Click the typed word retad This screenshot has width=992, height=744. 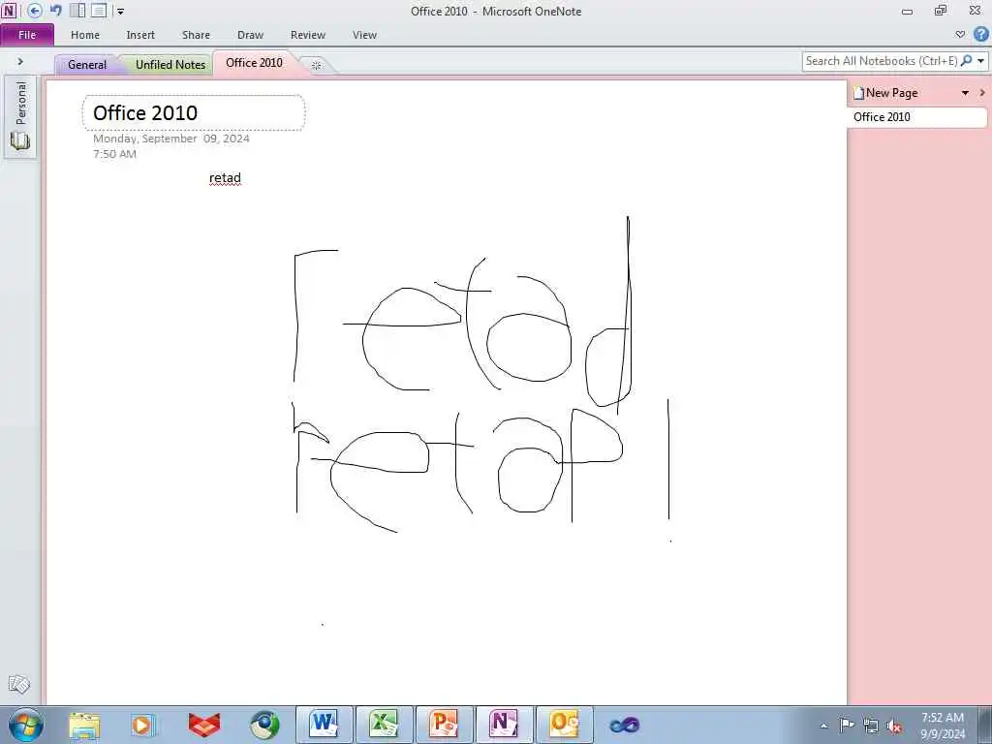(x=225, y=178)
